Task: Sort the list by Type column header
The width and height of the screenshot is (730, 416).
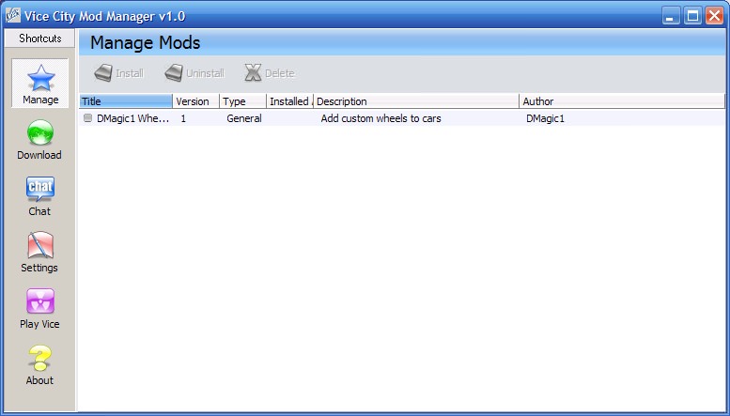Action: (242, 101)
